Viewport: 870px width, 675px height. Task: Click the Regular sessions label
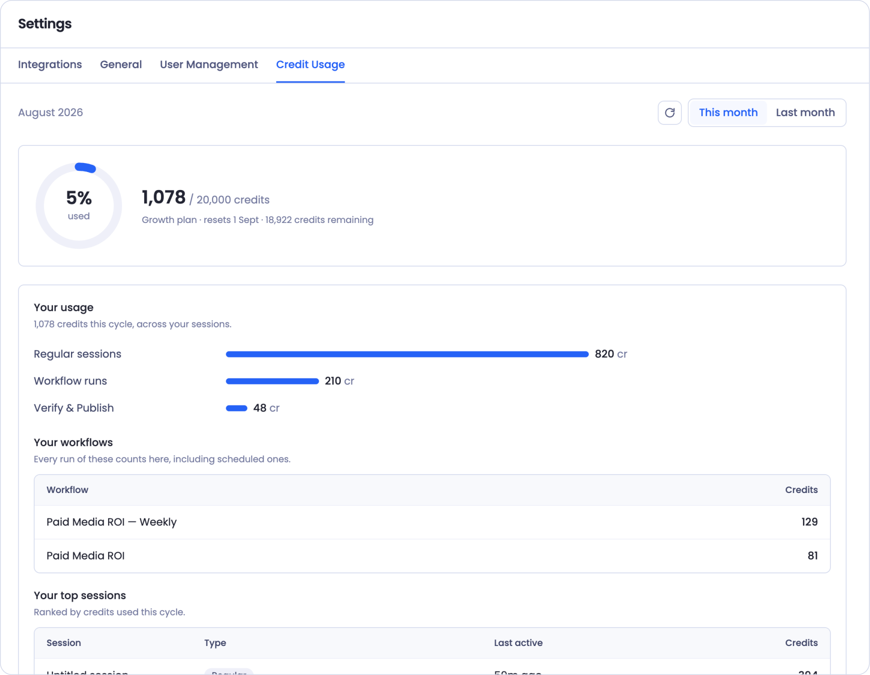tap(78, 354)
